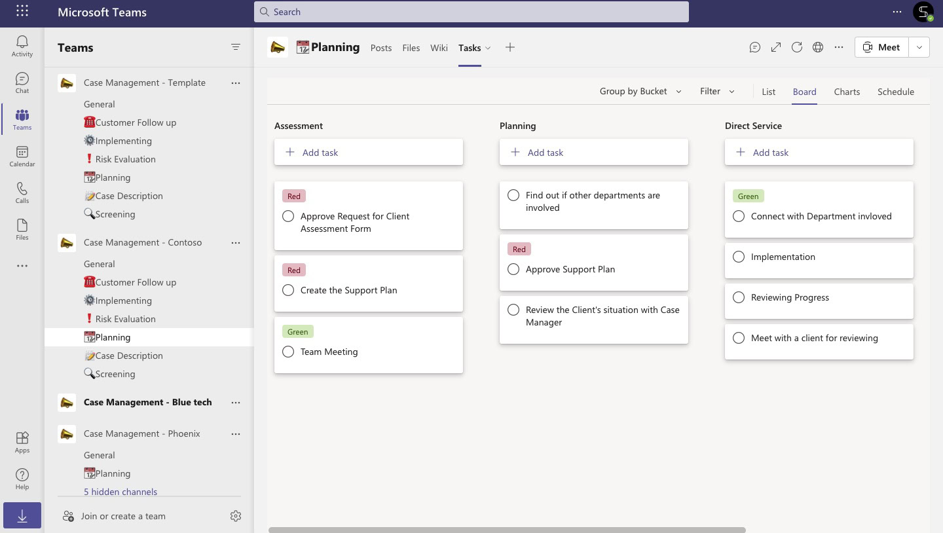Open more options for Case Management - Contoso
This screenshot has width=943, height=533.
(236, 242)
